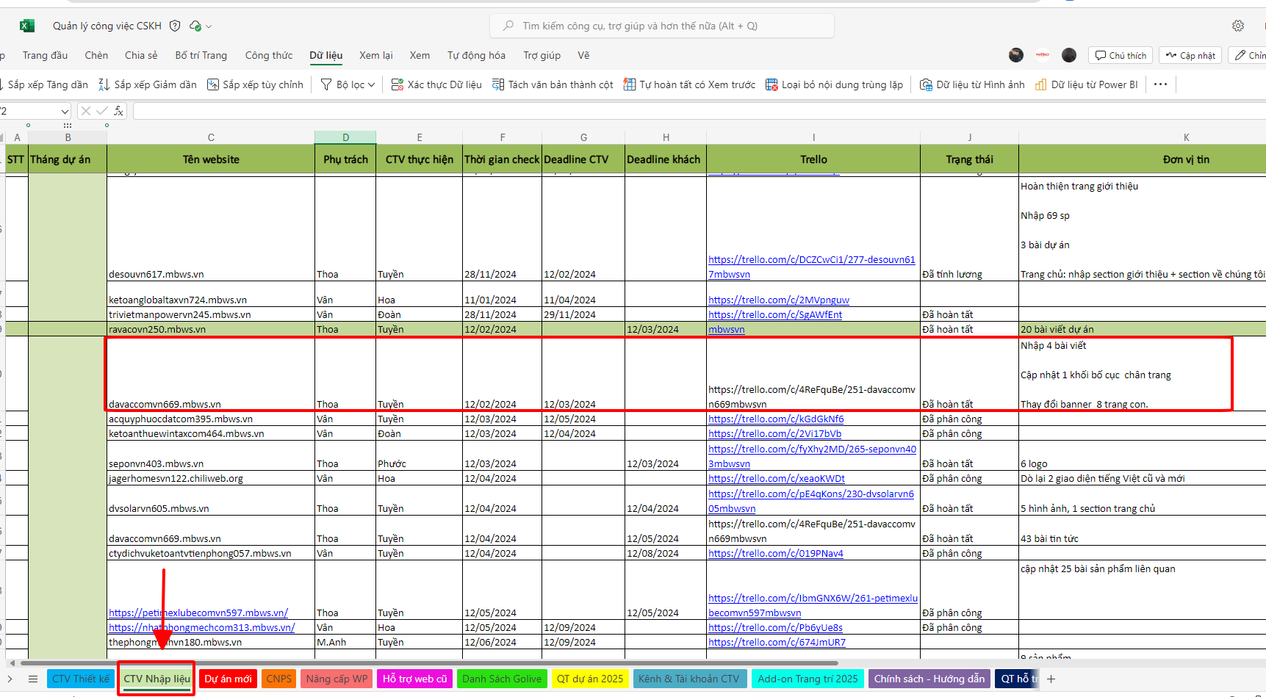This screenshot has width=1266, height=697.
Task: Open the Tự động hóa tab
Action: [476, 55]
